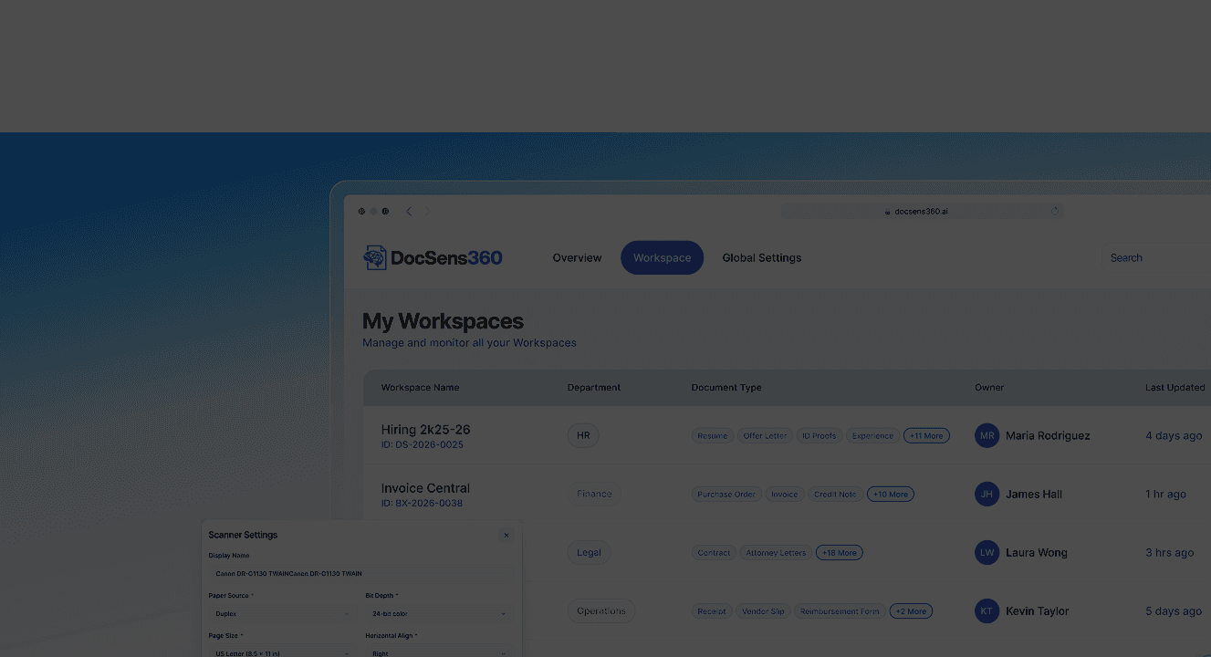Viewport: 1211px width, 657px height.
Task: Click Kevin Taylor's KT avatar
Action: point(987,610)
